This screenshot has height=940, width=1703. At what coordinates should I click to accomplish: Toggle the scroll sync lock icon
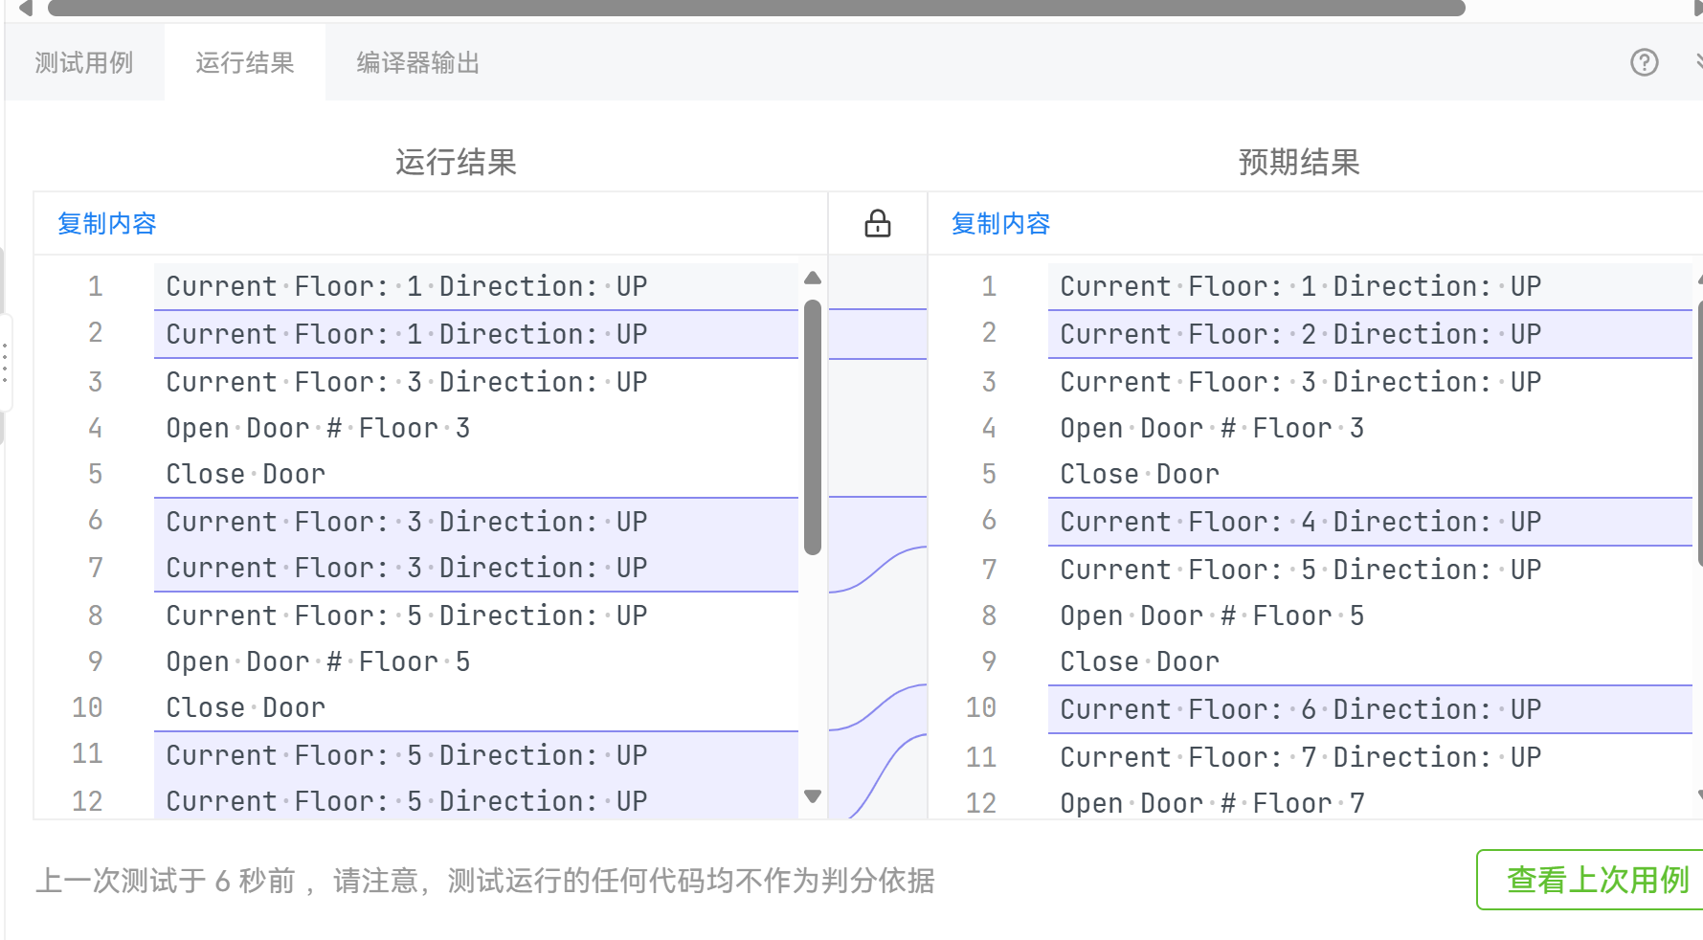pyautogui.click(x=877, y=224)
